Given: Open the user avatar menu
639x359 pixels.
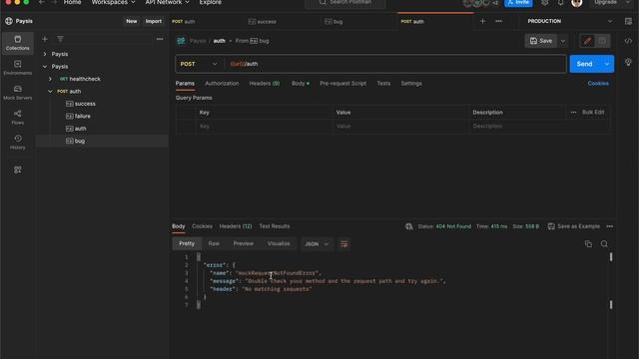Looking at the screenshot, I should coord(577,3).
